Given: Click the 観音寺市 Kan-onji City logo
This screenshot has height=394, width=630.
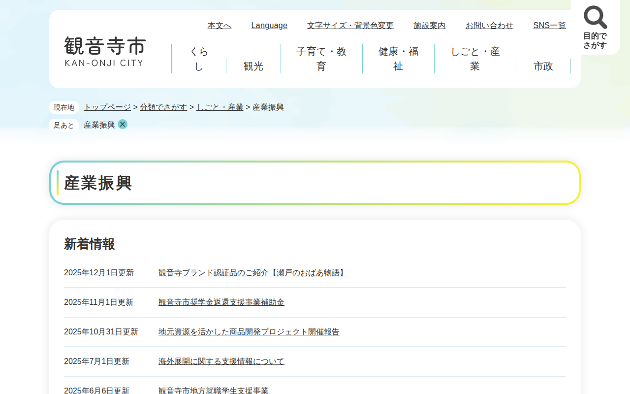Looking at the screenshot, I should pyautogui.click(x=105, y=51).
